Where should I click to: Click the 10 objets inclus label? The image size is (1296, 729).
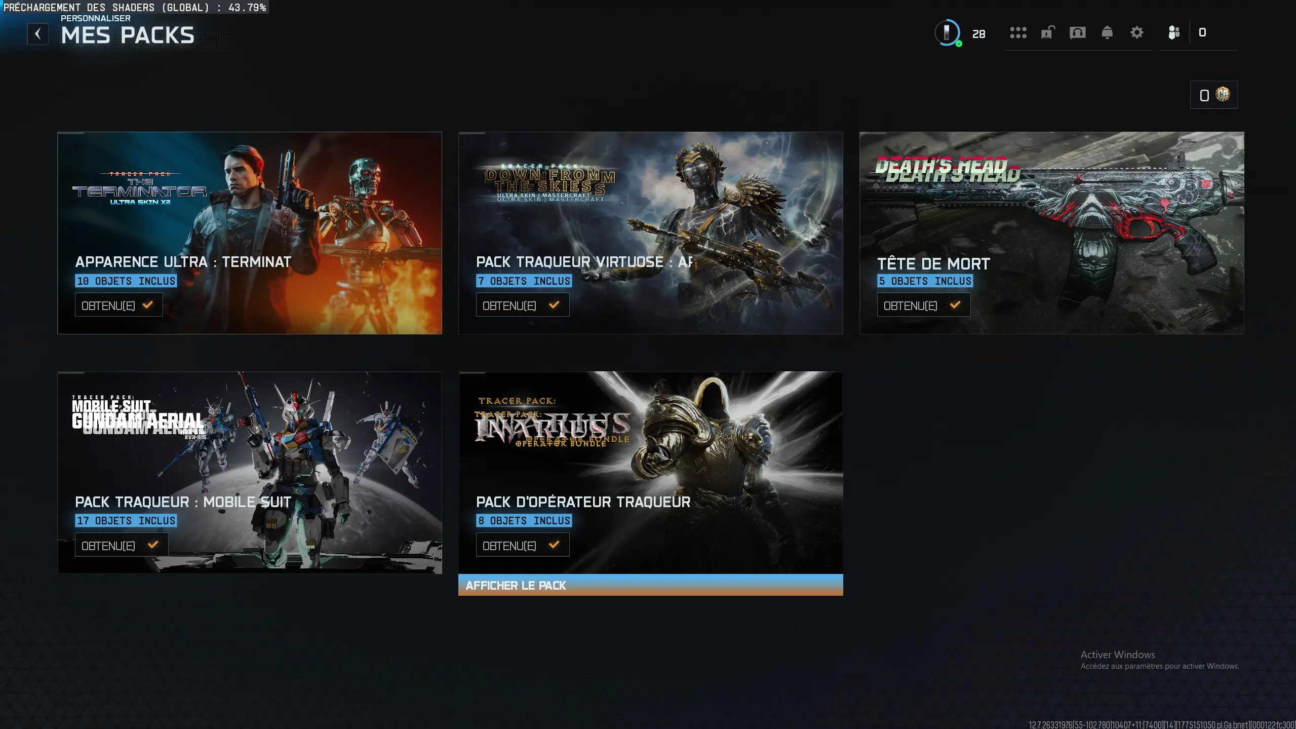click(x=126, y=281)
